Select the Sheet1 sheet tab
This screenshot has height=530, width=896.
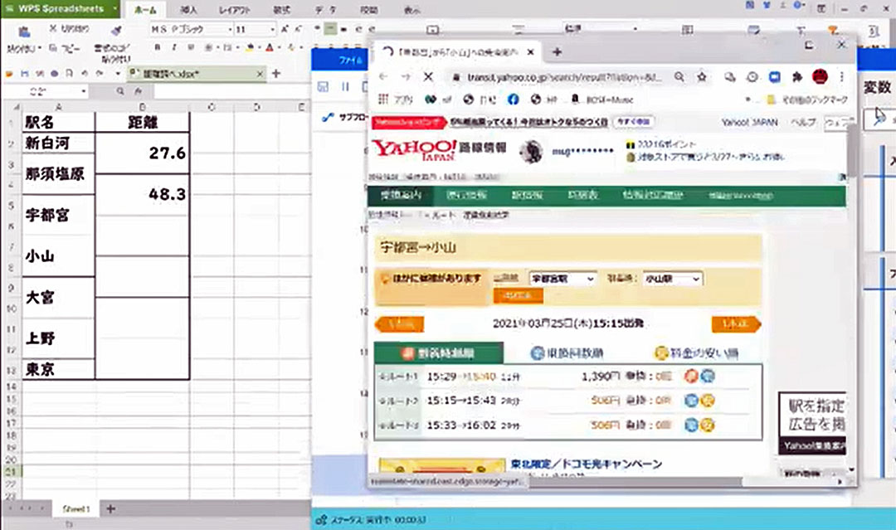click(x=76, y=508)
